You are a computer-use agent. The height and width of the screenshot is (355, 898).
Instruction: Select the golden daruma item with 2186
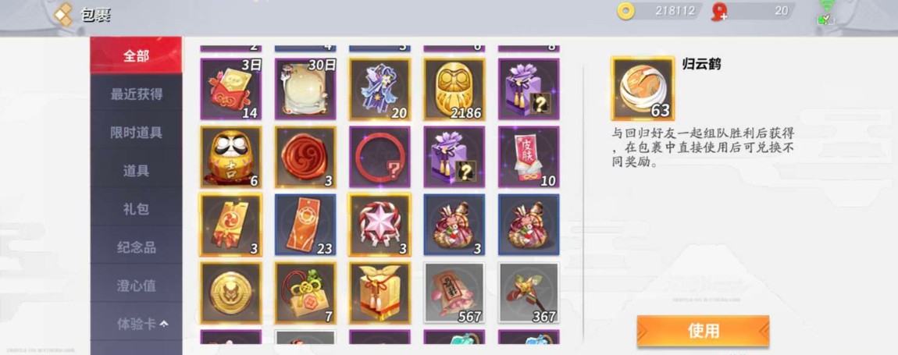coord(454,89)
